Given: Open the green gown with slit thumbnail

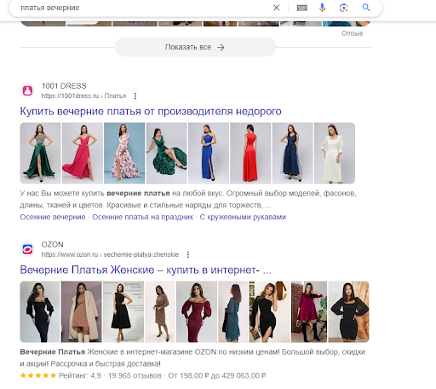Looking at the screenshot, I should coord(40,154).
